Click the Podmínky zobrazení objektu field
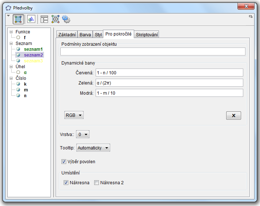Screen dimensions: 260x206 pyautogui.click(x=153, y=51)
